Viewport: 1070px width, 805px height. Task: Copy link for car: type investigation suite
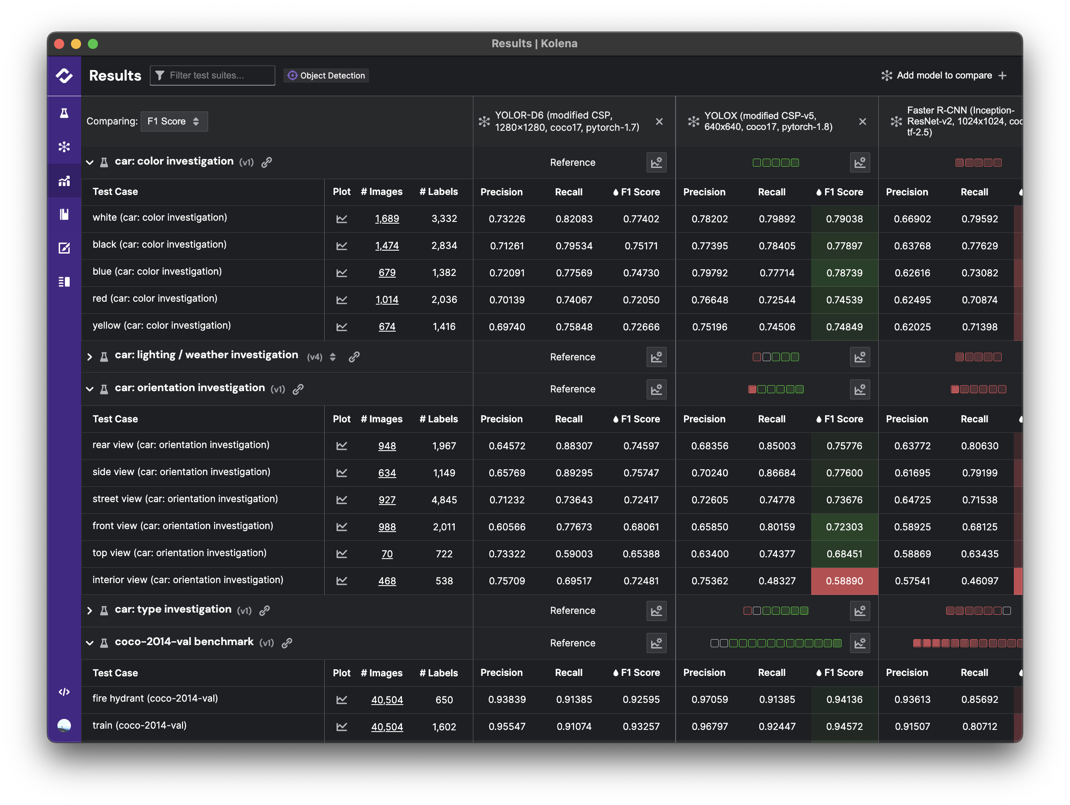pos(264,610)
